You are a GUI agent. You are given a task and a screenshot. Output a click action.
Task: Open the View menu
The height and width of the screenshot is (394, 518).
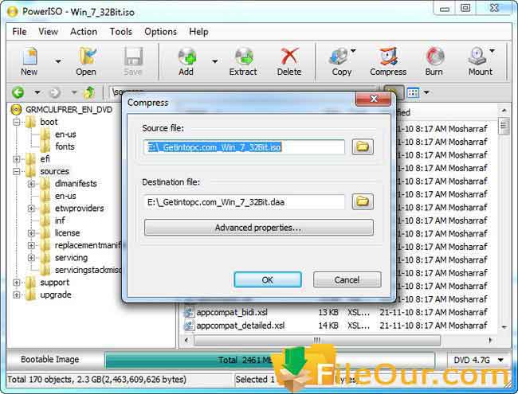48,32
